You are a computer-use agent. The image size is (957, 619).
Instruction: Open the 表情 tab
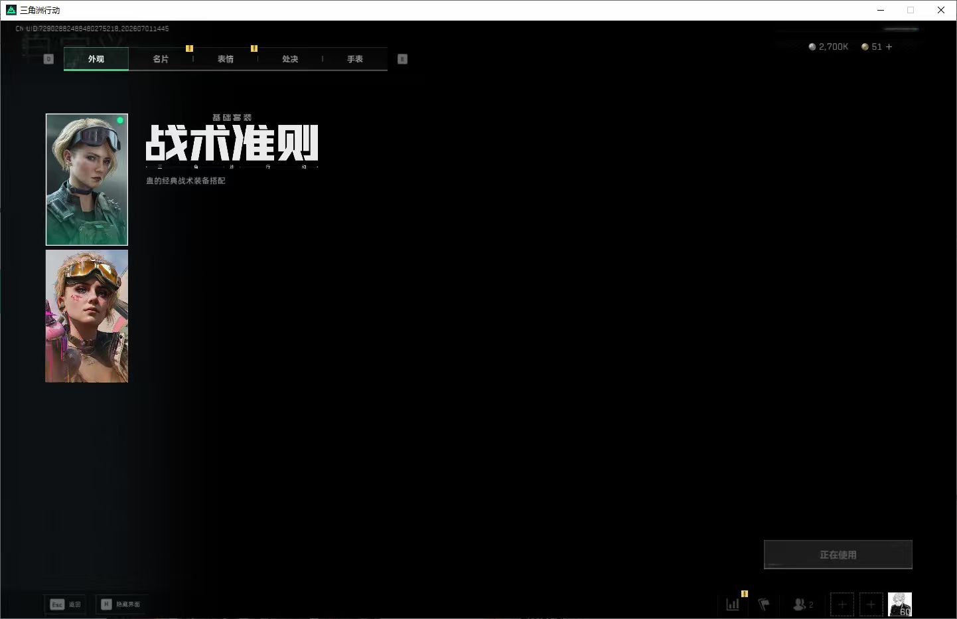[x=226, y=59]
